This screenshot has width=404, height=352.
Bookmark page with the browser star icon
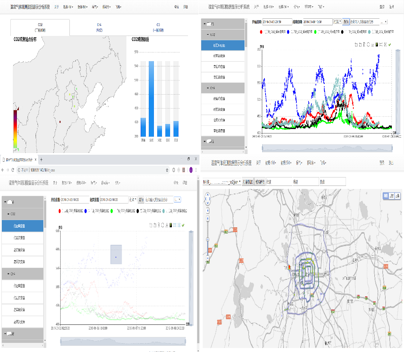click(167, 170)
